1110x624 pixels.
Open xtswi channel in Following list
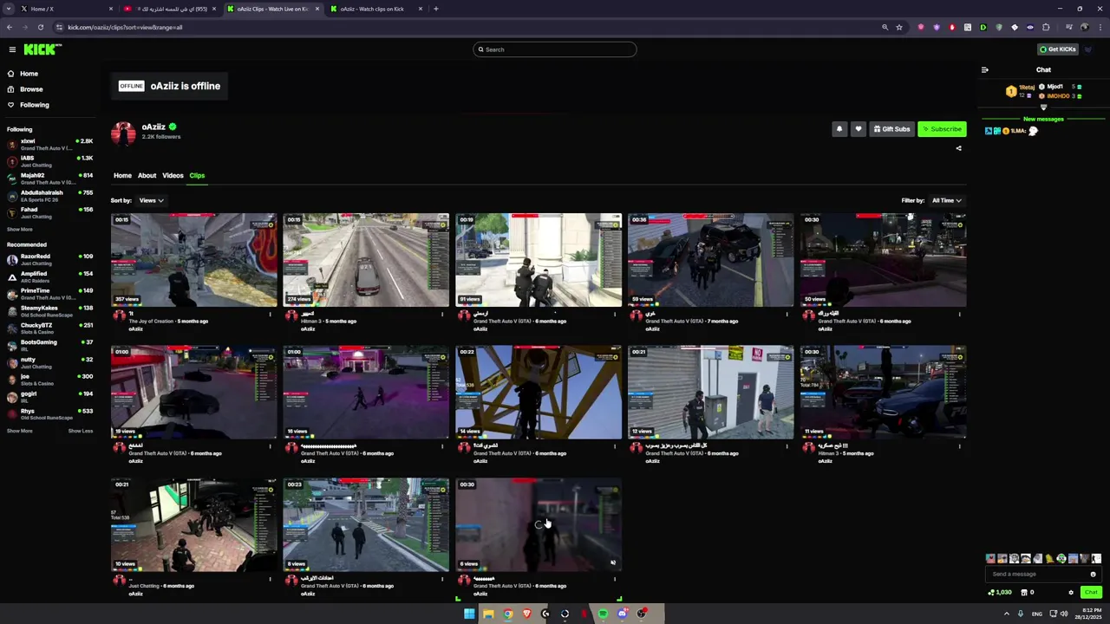[49, 145]
